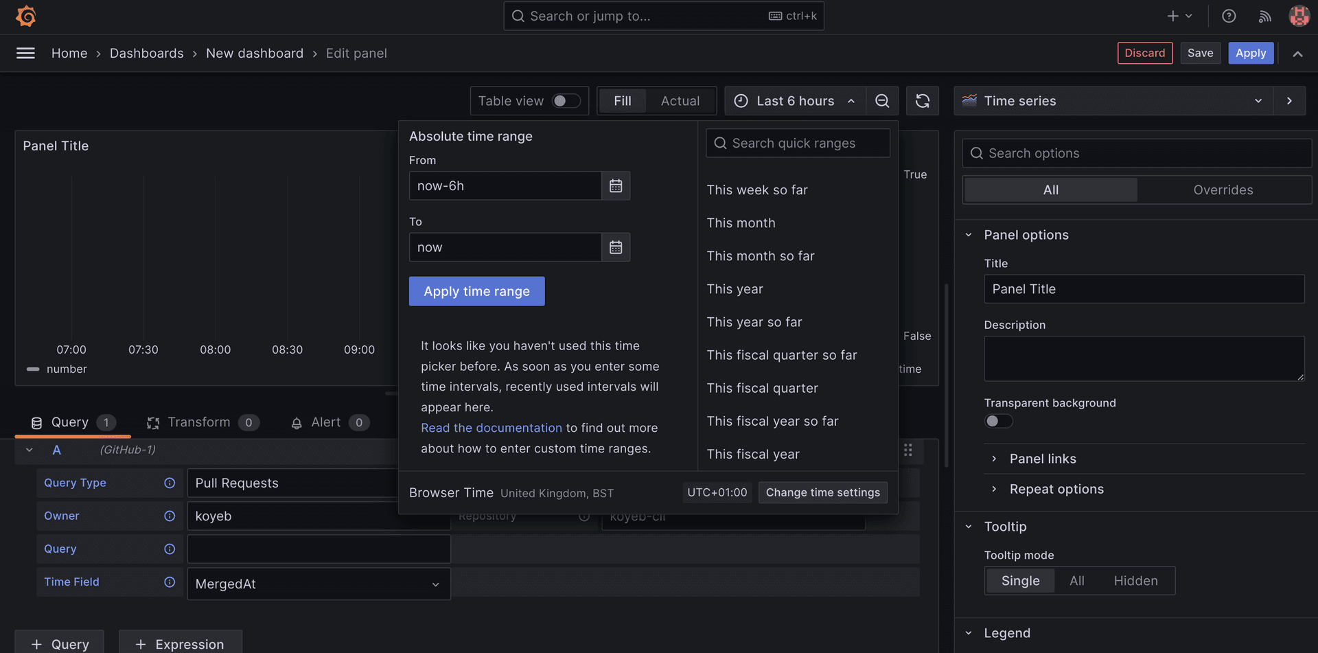Open calendar picker for the To field

616,248
